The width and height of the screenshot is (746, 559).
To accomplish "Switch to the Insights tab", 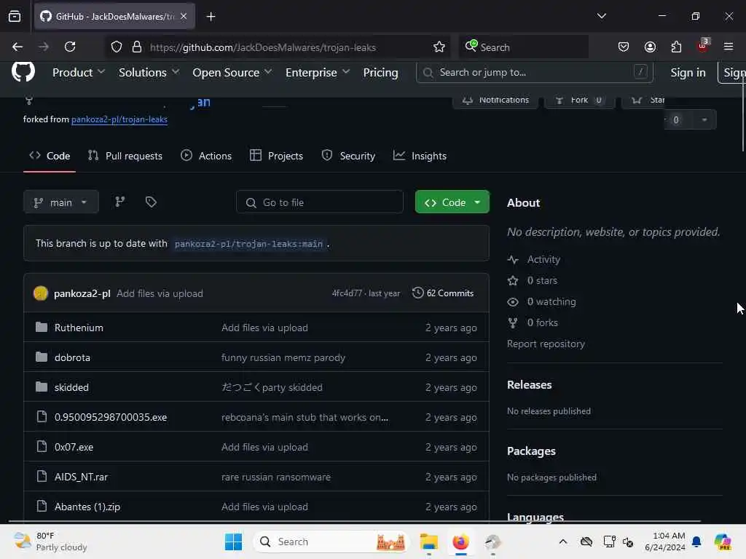I will [420, 156].
